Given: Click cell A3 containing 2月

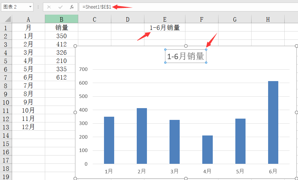Looking at the screenshot, I should pos(28,44).
